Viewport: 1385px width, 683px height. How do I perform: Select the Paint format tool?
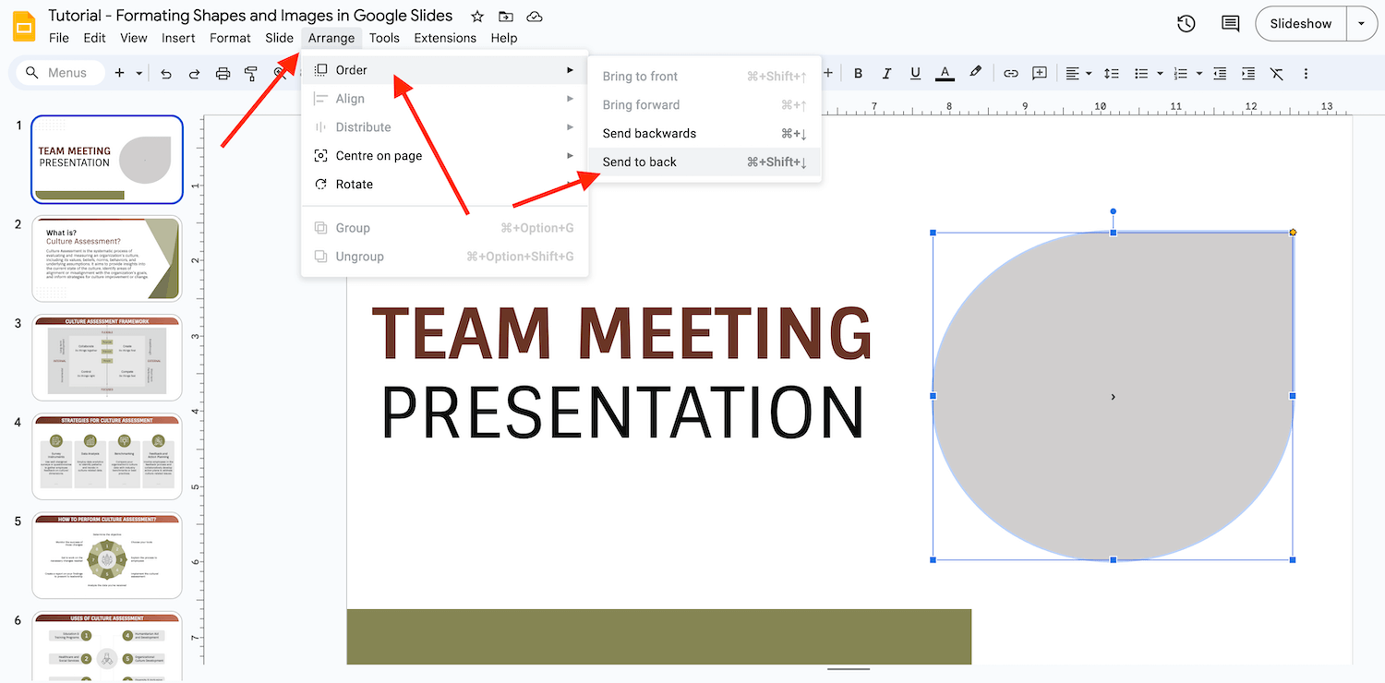[250, 73]
